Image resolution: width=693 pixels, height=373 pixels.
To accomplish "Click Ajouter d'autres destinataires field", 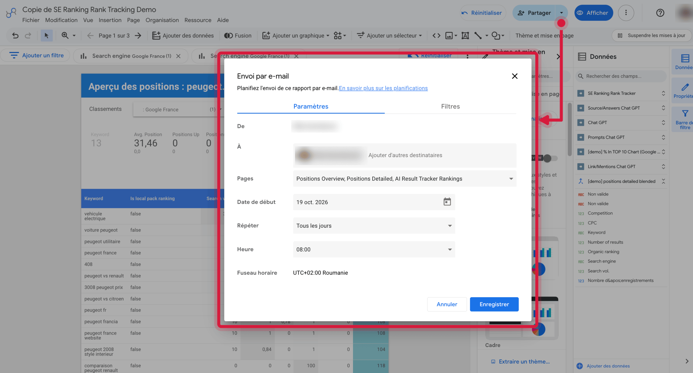I will (405, 155).
